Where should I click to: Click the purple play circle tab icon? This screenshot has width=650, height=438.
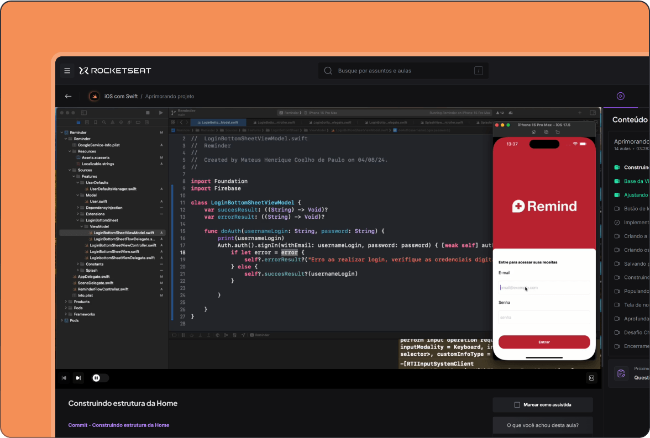620,96
